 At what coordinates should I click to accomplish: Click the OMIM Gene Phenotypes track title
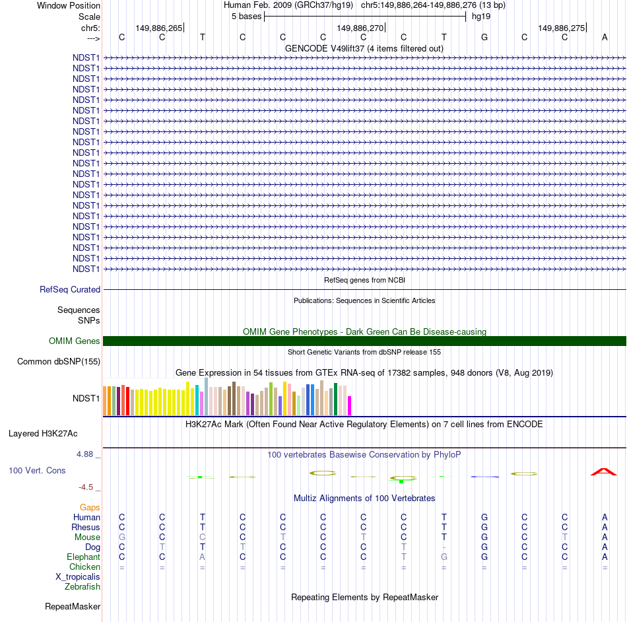(364, 331)
